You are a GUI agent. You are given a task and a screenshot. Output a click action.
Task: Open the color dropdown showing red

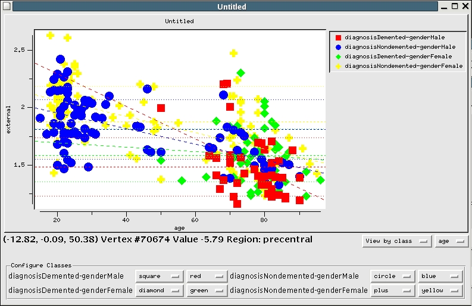coord(206,276)
